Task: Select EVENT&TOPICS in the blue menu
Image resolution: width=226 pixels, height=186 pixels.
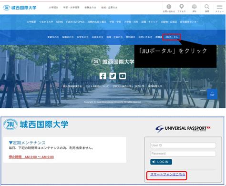Action: click(x=75, y=22)
